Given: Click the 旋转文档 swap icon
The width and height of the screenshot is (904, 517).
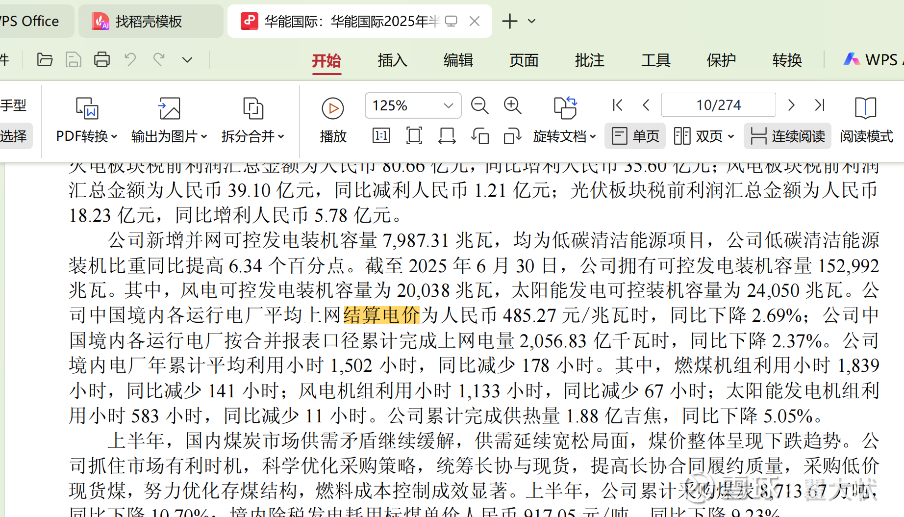Looking at the screenshot, I should tap(565, 107).
